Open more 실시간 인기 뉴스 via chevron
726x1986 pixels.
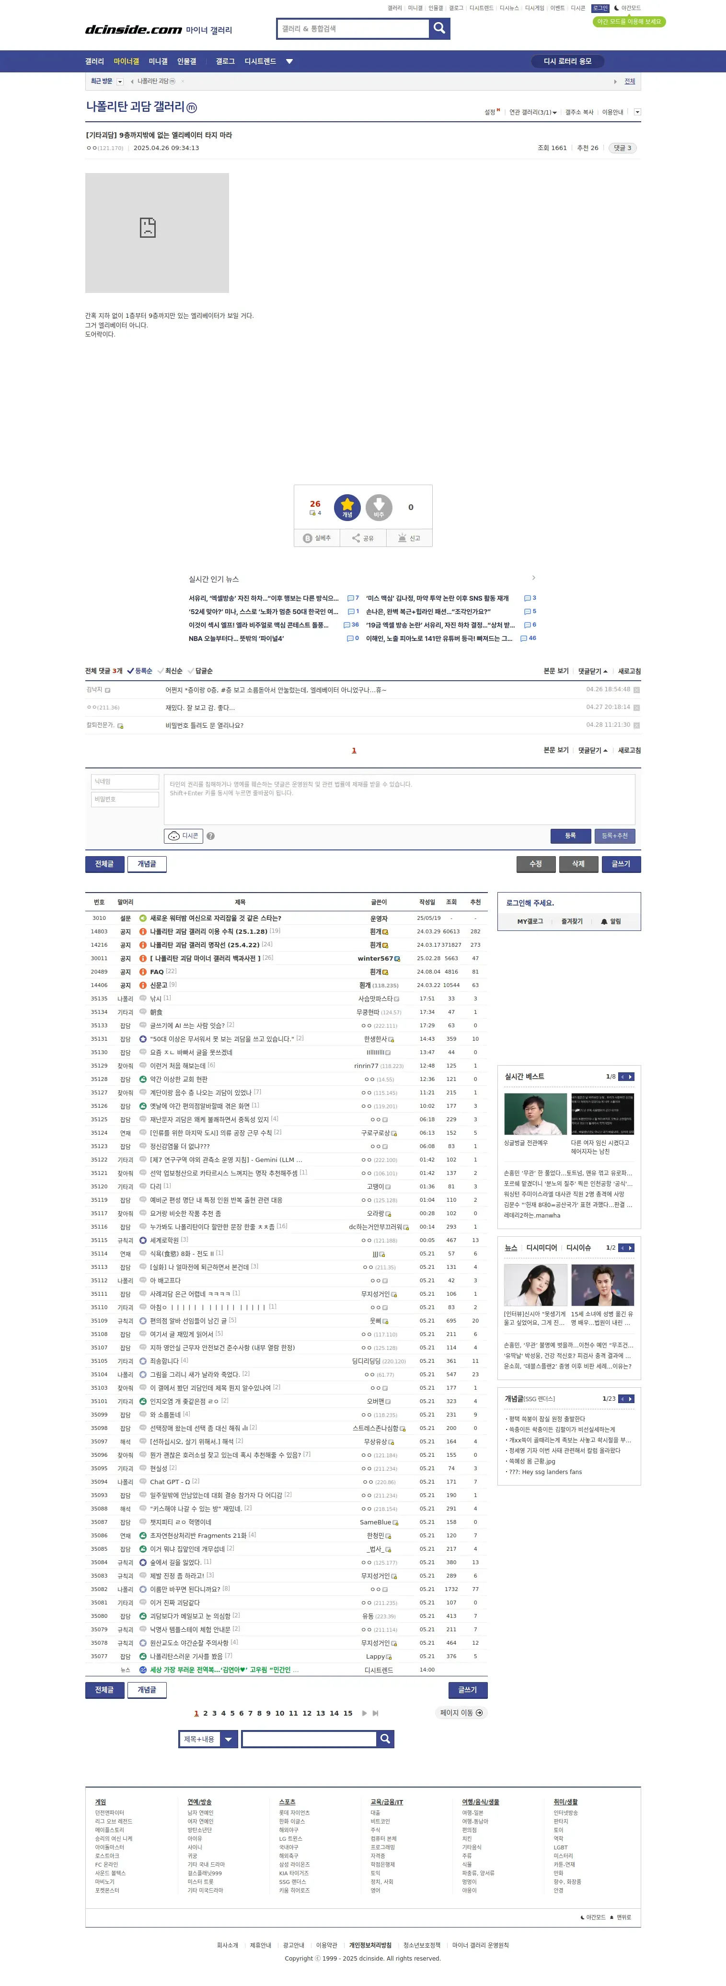coord(533,578)
